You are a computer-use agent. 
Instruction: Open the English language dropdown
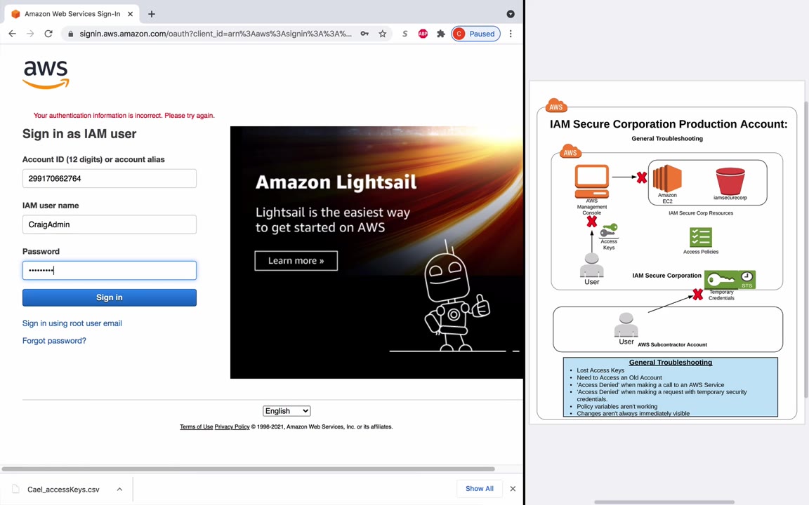pyautogui.click(x=287, y=411)
